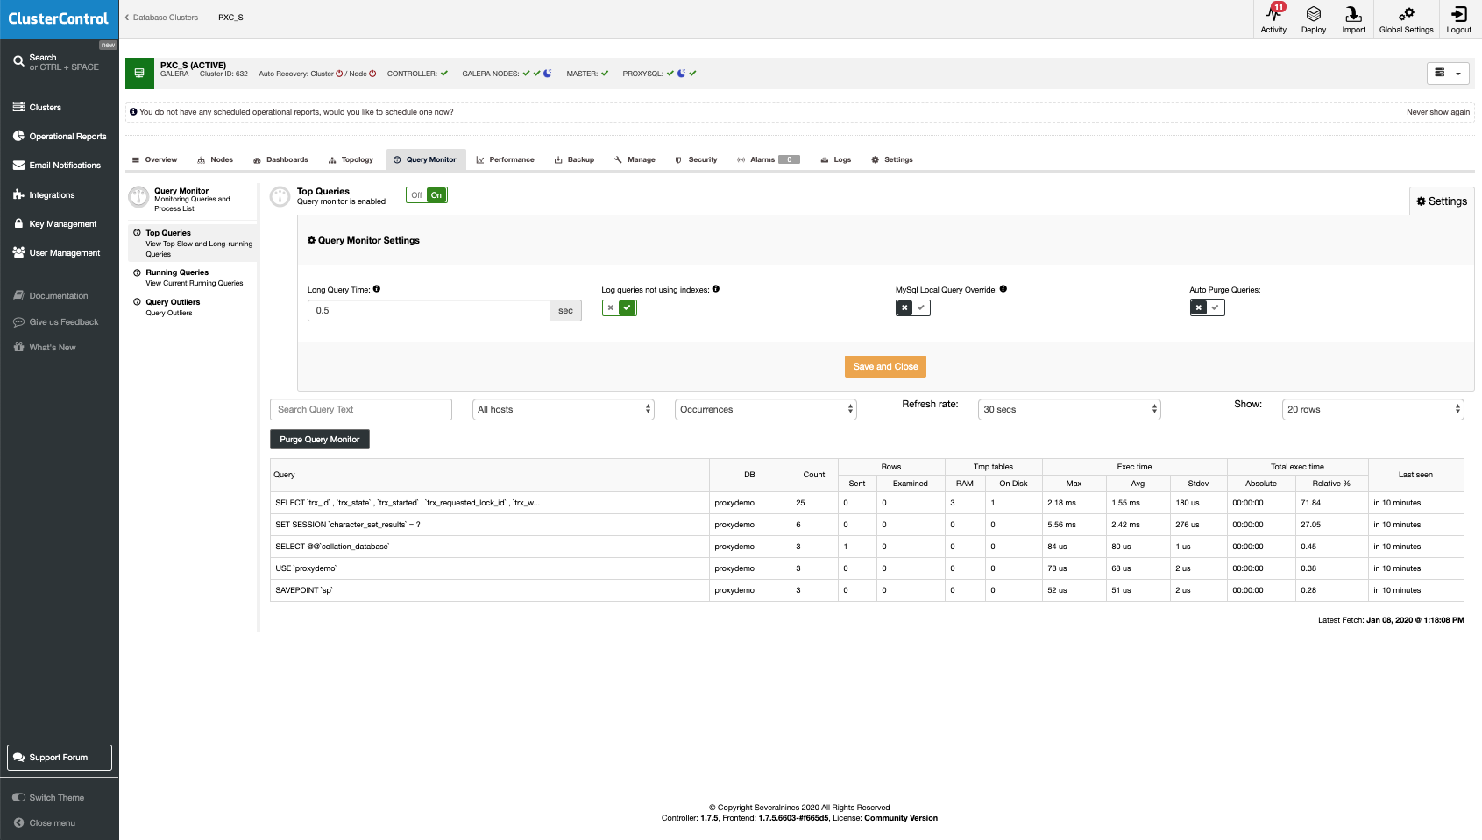Click the Last seen column header
Screen dimensions: 1482x840
tap(1415, 475)
